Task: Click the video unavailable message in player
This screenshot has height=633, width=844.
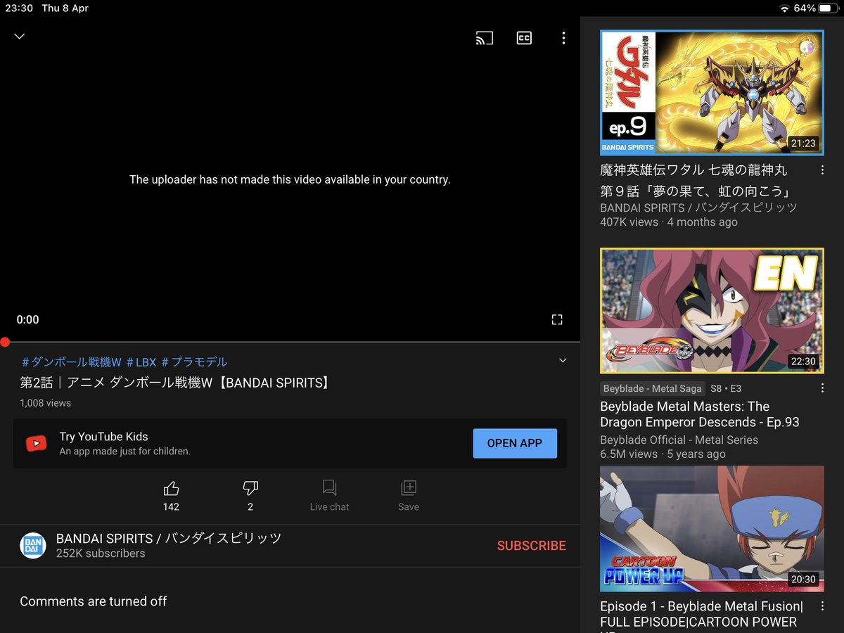Action: [290, 179]
